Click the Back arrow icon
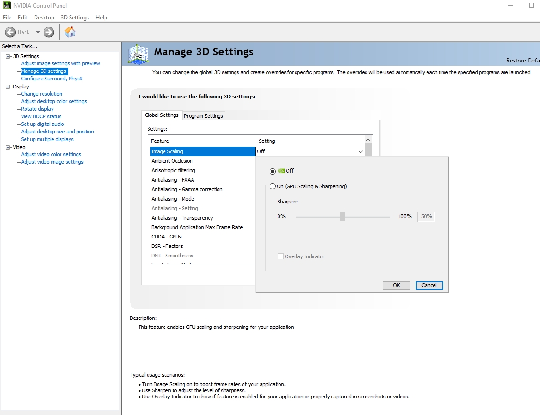The width and height of the screenshot is (540, 415). (10, 32)
